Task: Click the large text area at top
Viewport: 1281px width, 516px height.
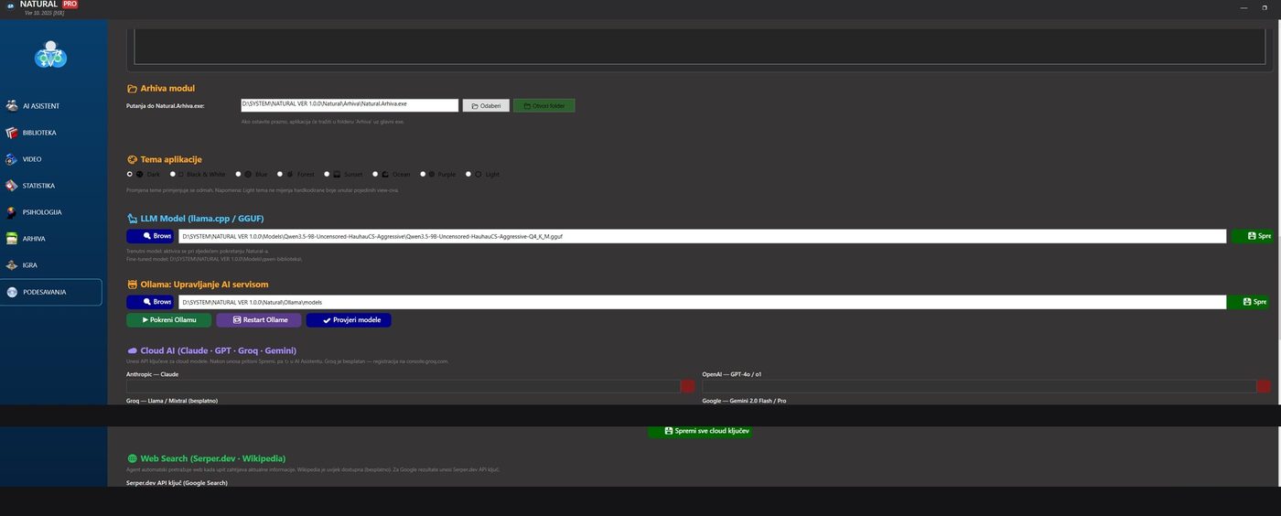Action: click(700, 46)
